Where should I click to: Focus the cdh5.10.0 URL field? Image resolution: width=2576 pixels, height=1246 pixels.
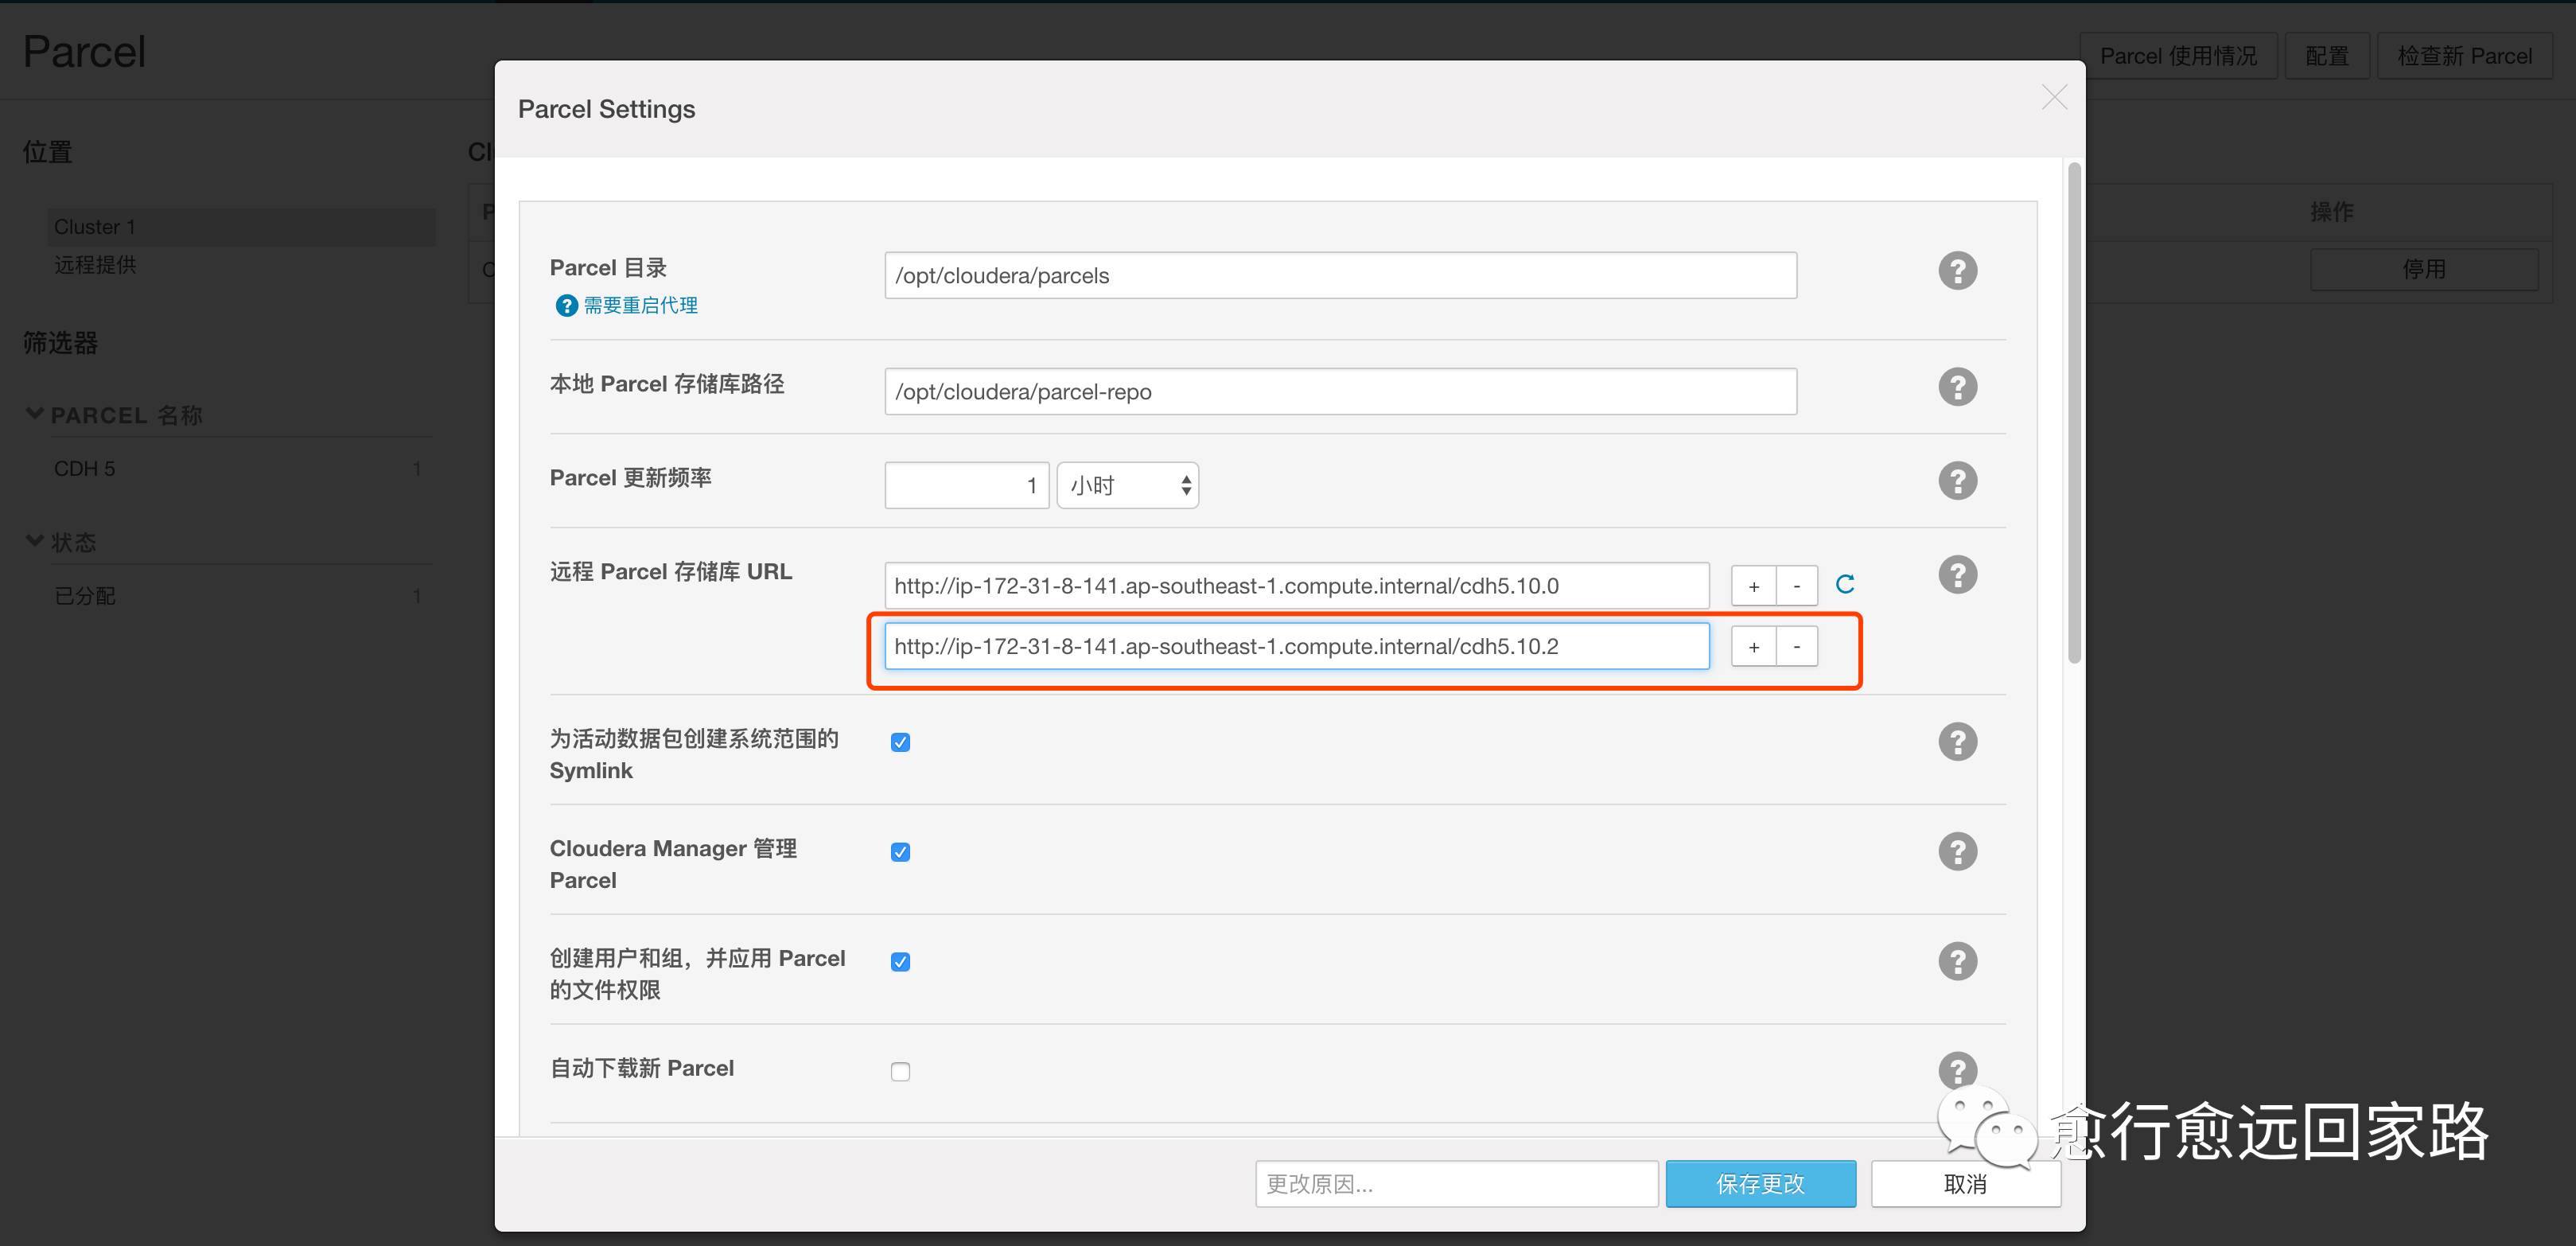click(1296, 586)
